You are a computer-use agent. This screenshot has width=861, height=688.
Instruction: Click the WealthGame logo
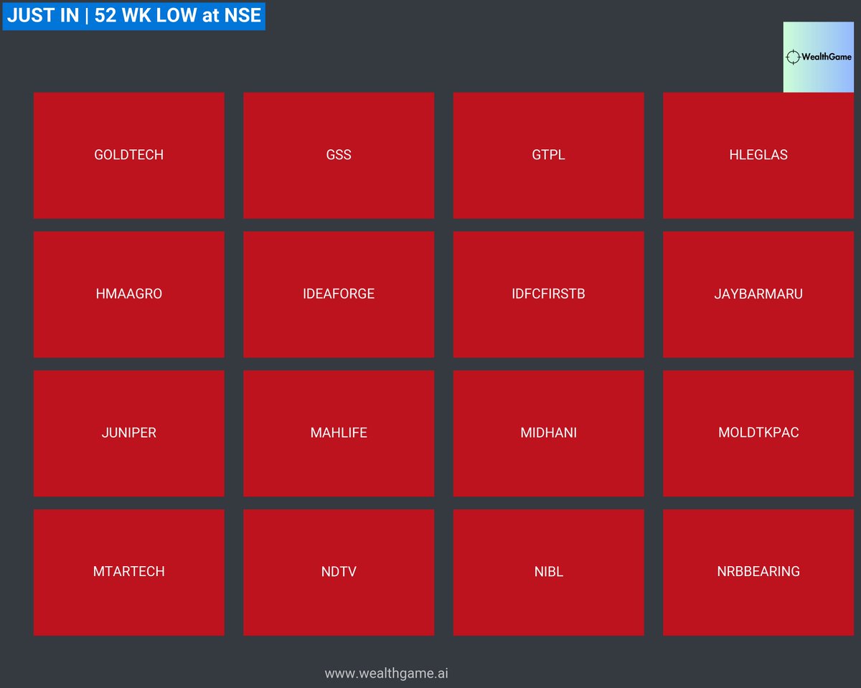[x=819, y=57]
